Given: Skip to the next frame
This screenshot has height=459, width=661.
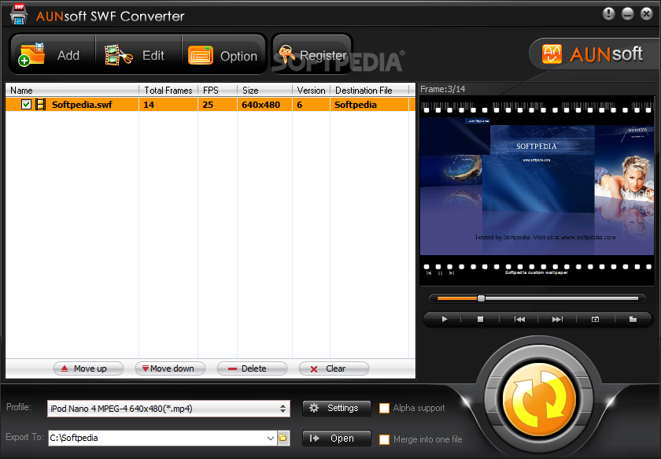Looking at the screenshot, I should [557, 320].
